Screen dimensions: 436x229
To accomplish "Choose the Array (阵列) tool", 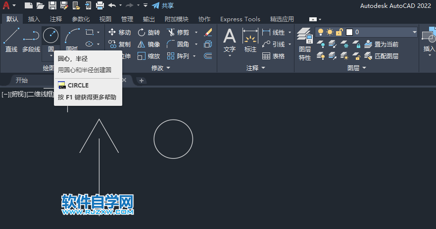I will (x=178, y=56).
